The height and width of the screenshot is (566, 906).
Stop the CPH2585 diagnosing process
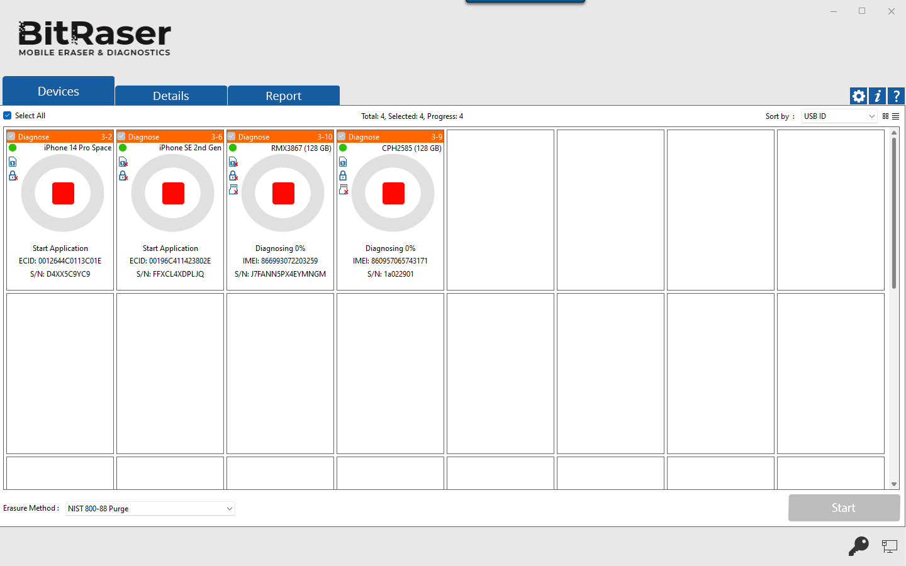coord(393,193)
